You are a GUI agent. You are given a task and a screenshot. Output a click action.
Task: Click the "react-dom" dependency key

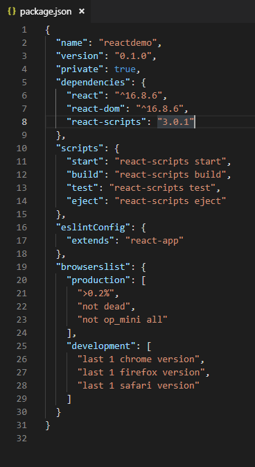pyautogui.click(x=96, y=109)
